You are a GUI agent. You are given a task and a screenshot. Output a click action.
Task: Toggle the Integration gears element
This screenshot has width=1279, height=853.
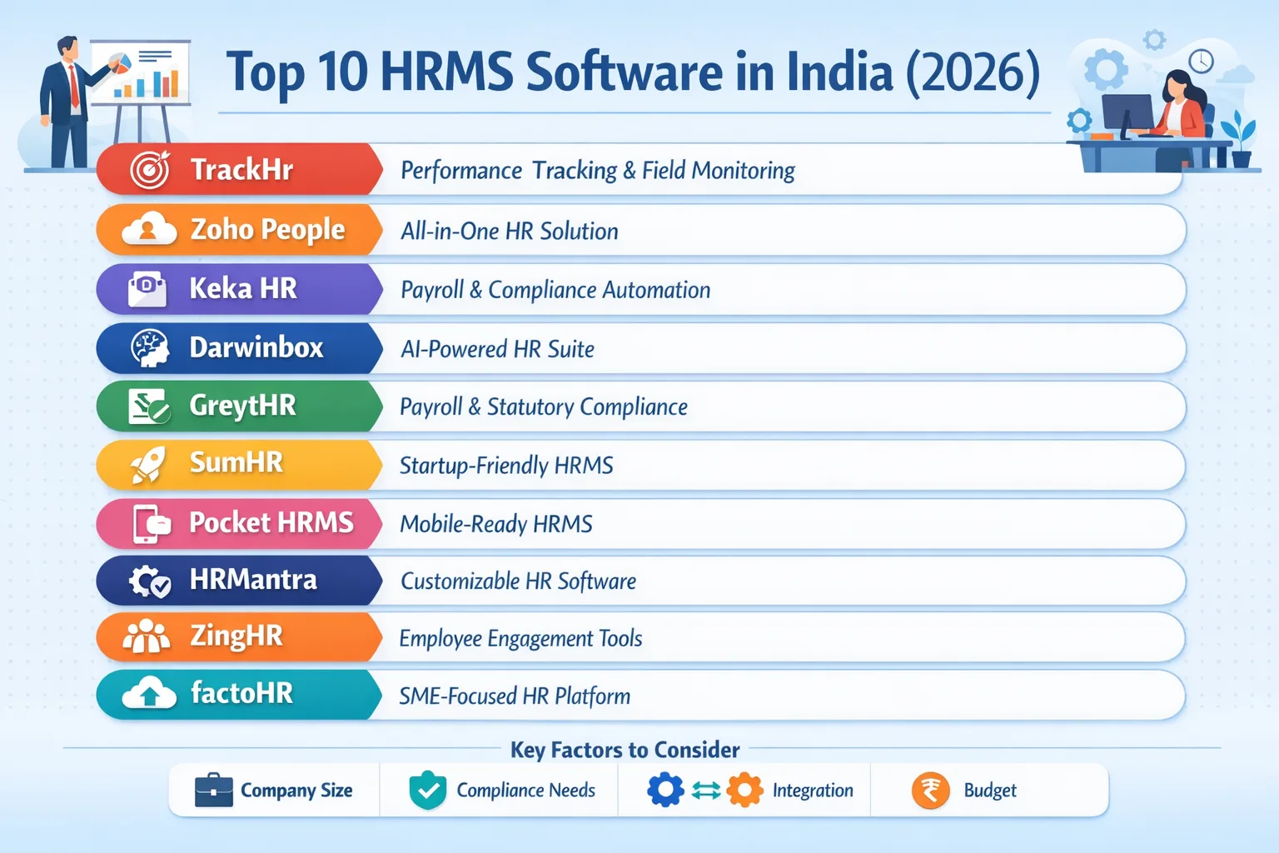[x=705, y=790]
